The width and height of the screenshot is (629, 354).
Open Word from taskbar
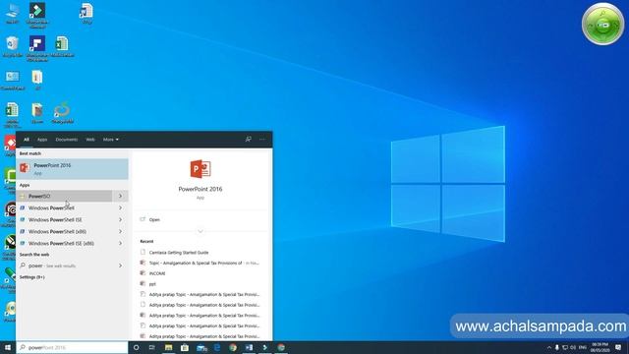[249, 347]
